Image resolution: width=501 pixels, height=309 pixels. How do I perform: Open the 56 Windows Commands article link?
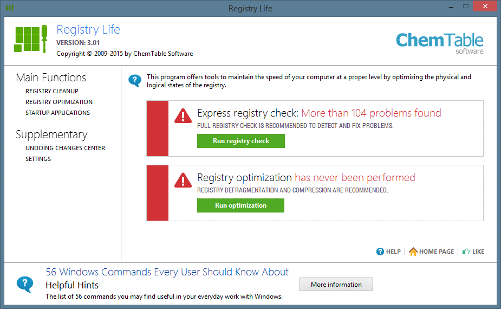167,272
